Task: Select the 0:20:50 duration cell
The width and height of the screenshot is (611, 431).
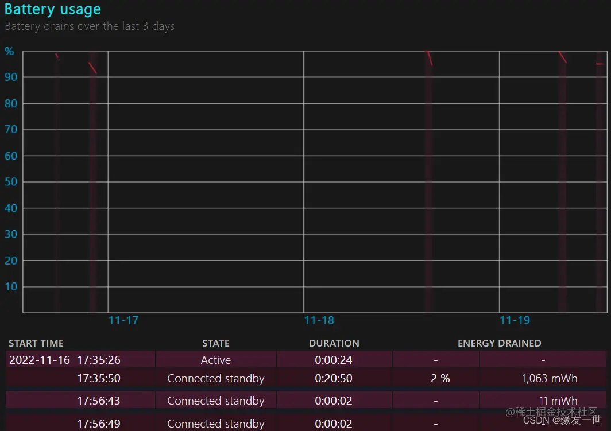Action: click(334, 378)
